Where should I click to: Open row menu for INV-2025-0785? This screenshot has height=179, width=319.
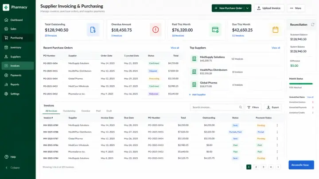click(277, 152)
